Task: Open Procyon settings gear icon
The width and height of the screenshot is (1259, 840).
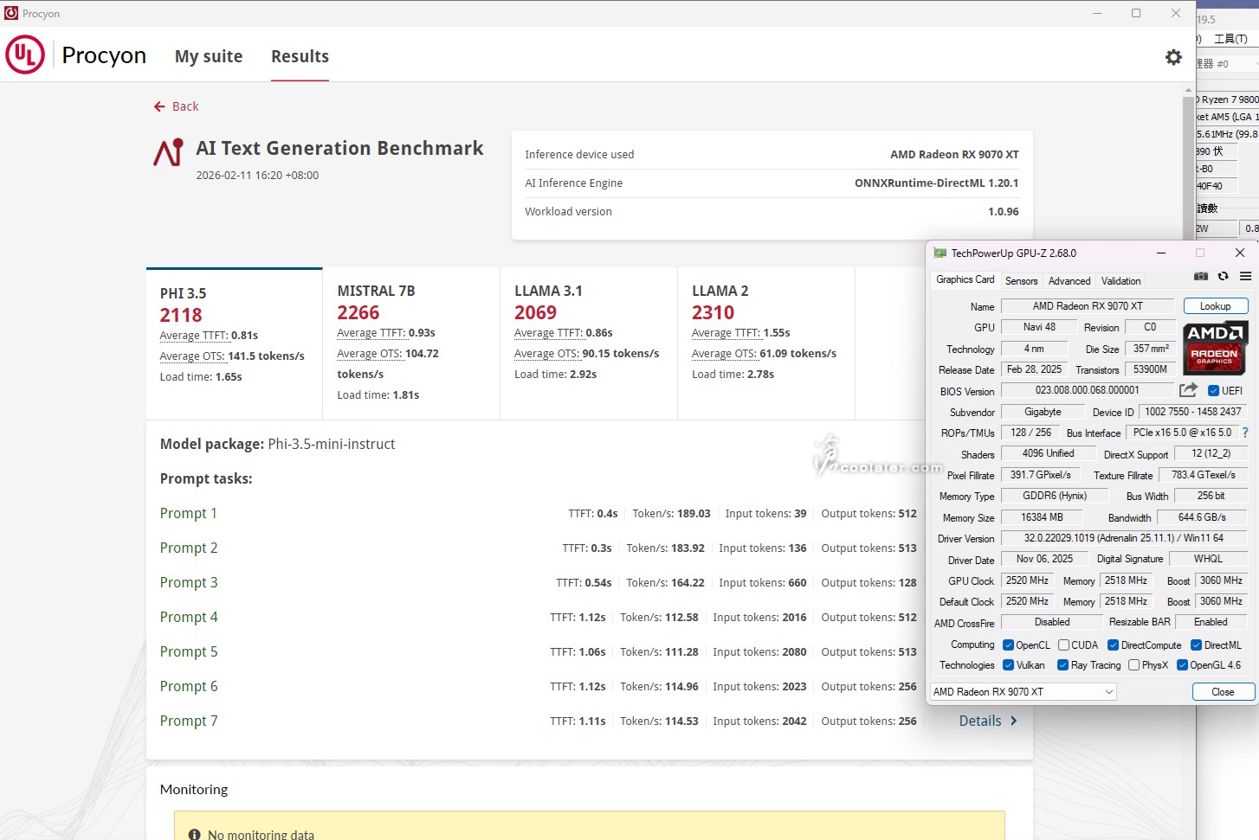Action: [x=1173, y=57]
